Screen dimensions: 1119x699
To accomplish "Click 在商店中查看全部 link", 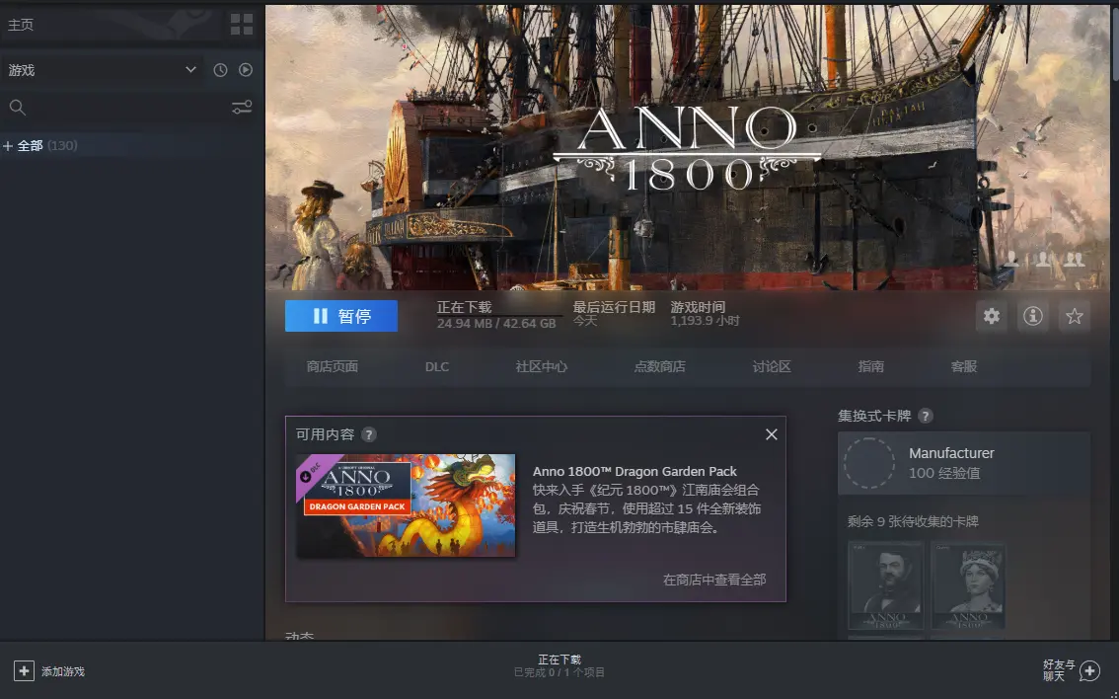I will click(714, 580).
